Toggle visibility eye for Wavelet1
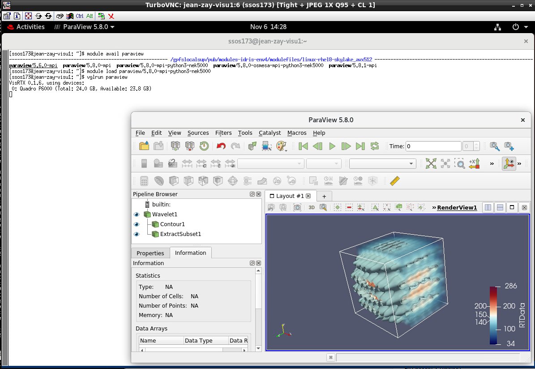This screenshot has height=369, width=535. [137, 215]
